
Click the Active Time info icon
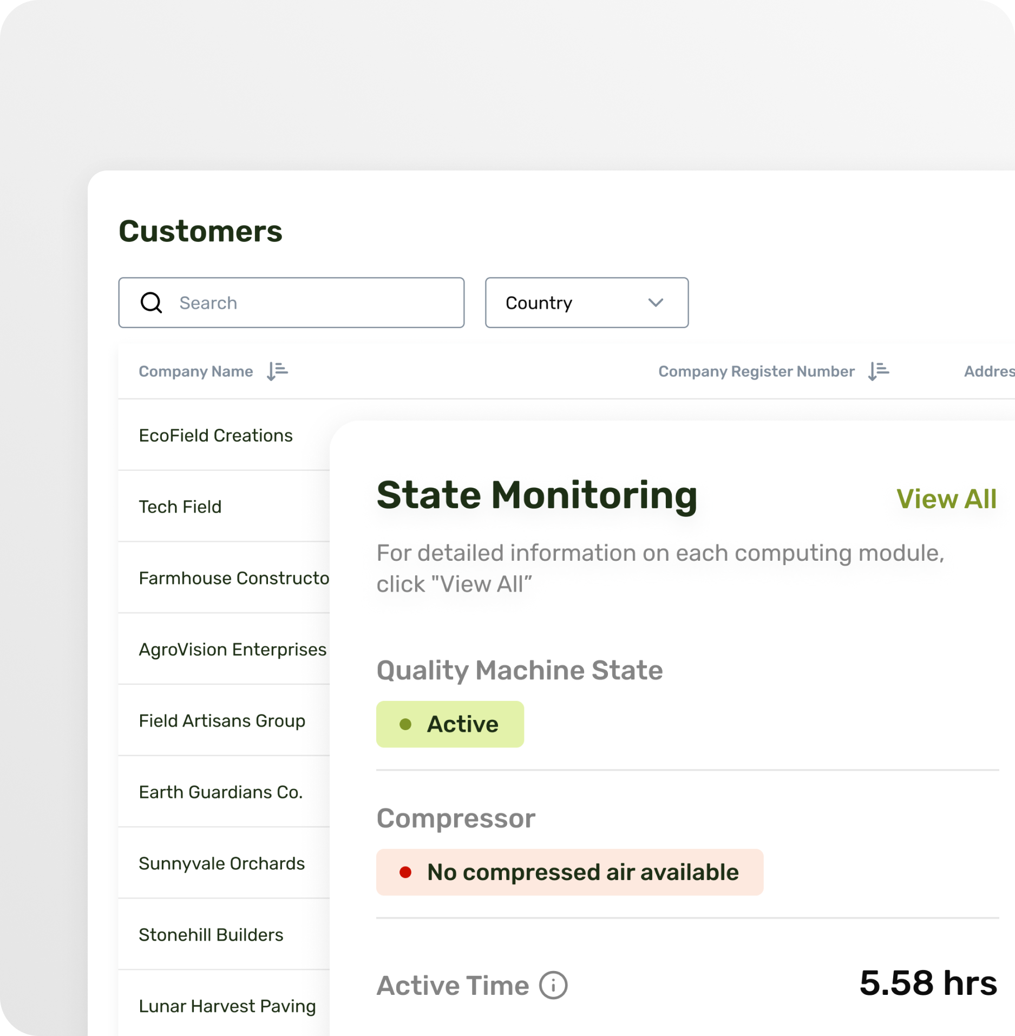[553, 985]
